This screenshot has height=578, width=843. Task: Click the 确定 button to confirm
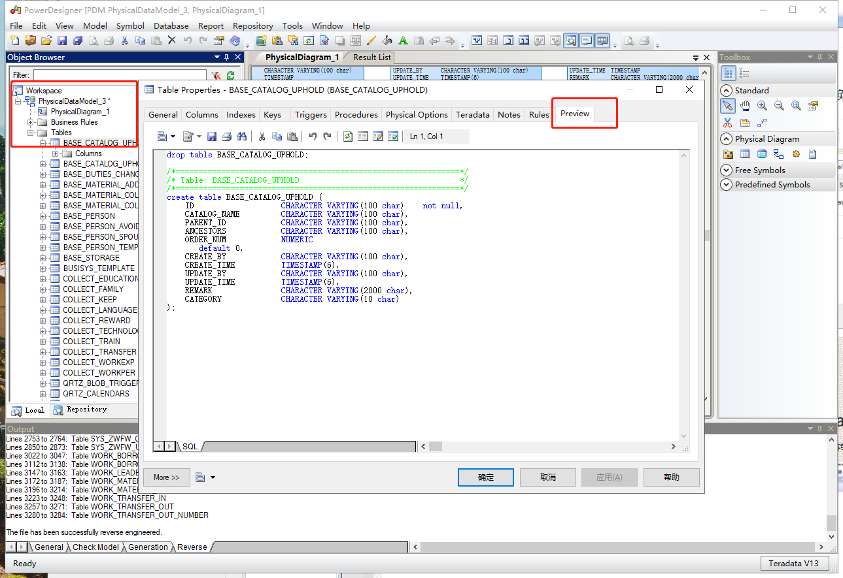point(485,477)
